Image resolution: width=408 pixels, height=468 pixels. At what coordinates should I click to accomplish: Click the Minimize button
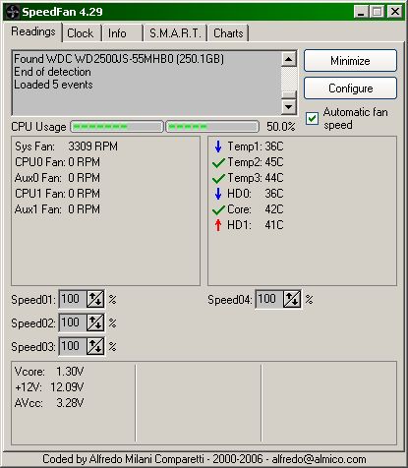350,61
